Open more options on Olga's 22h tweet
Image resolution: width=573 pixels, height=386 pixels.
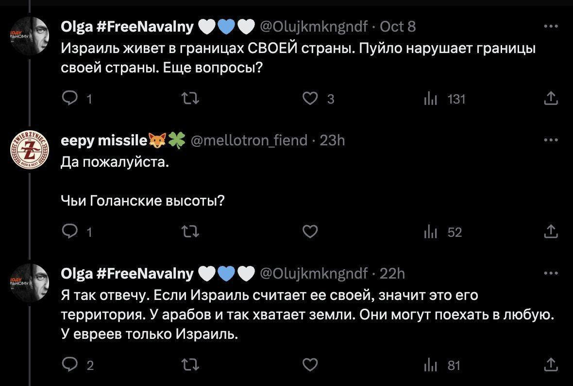click(x=551, y=274)
